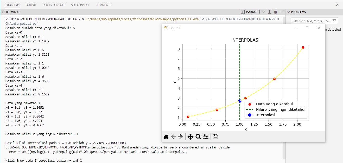Click into the problems Filter text field
343x163 pixels.
(x=311, y=21)
